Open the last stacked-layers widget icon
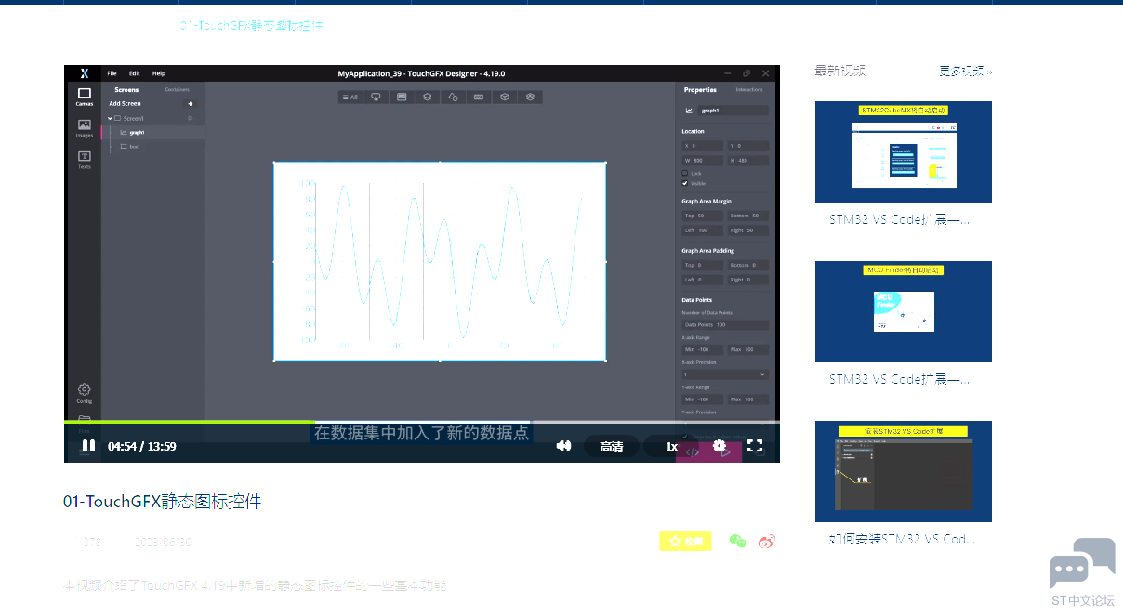 (x=530, y=97)
